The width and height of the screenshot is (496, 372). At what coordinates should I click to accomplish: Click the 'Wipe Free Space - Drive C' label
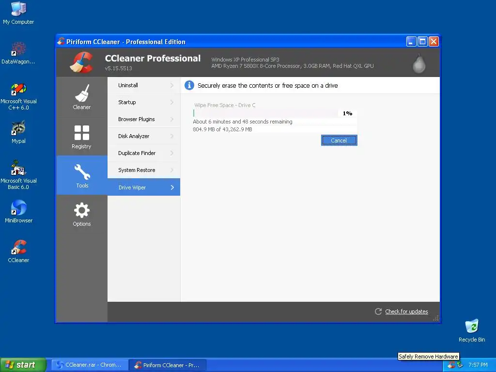(x=225, y=105)
